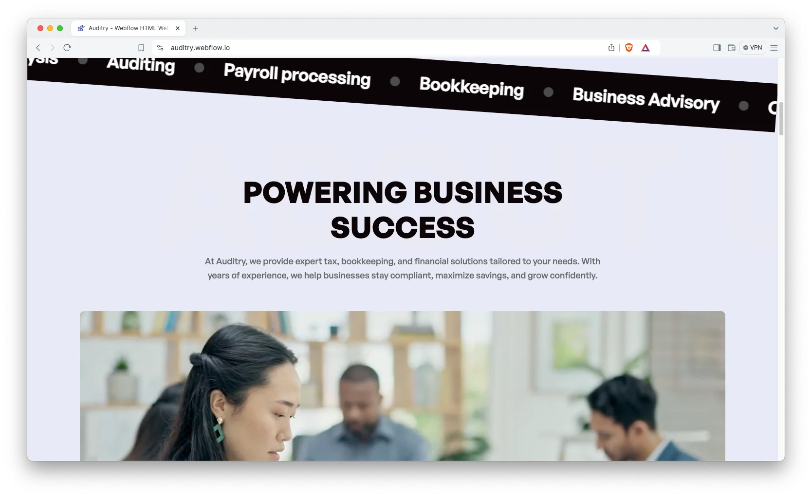Click the Brave Rewards triangle icon

tap(646, 48)
